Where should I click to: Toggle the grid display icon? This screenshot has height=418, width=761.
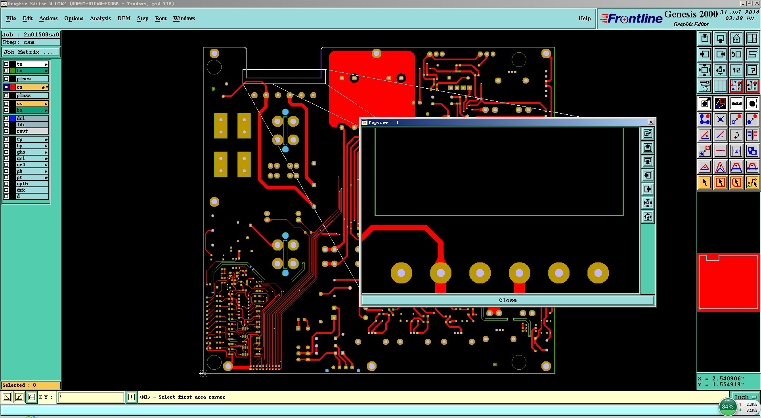coord(721,86)
